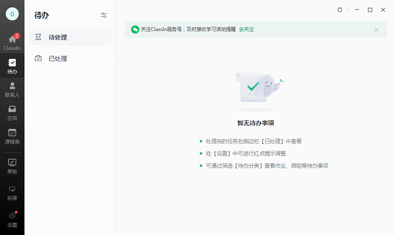This screenshot has width=395, height=235.
Task: Open 课程表 schedule in sidebar
Action: coord(12,137)
